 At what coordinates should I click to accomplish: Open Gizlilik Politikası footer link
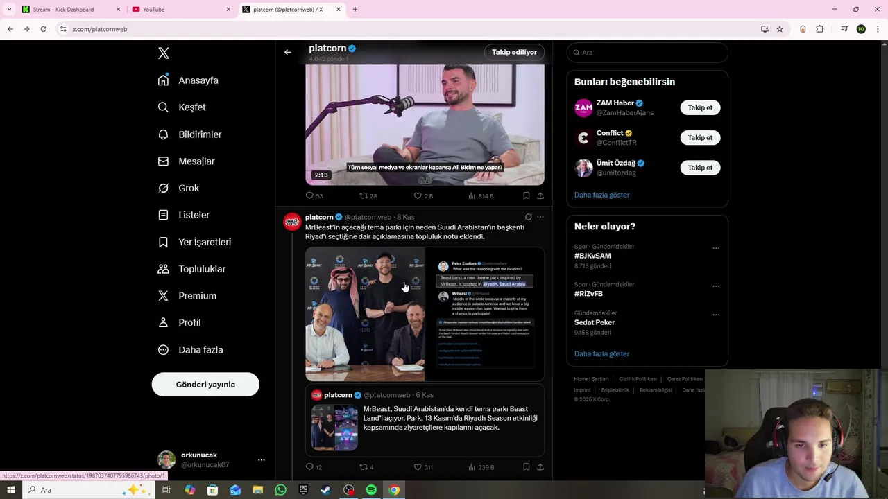pyautogui.click(x=638, y=379)
